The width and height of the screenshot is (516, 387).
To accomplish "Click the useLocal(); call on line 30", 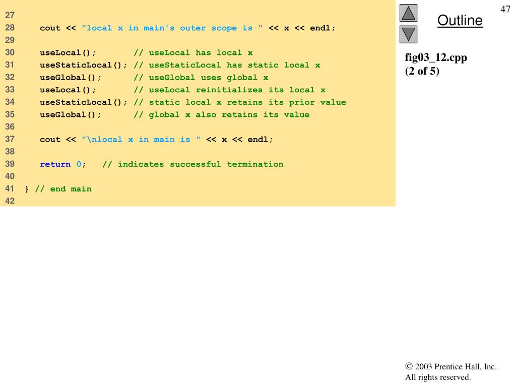I will [x=68, y=52].
